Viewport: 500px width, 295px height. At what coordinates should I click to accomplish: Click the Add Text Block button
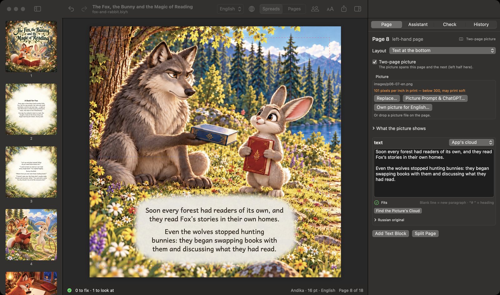point(391,234)
